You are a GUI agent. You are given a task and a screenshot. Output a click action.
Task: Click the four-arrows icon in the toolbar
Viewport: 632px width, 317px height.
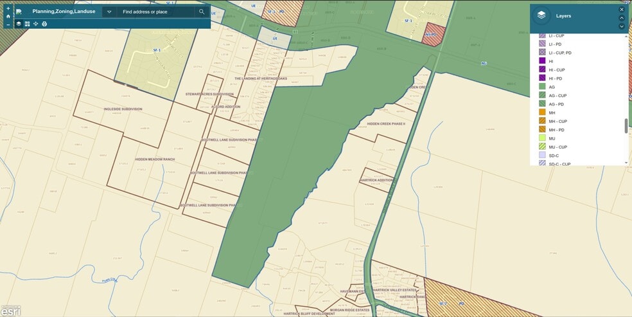pyautogui.click(x=35, y=24)
